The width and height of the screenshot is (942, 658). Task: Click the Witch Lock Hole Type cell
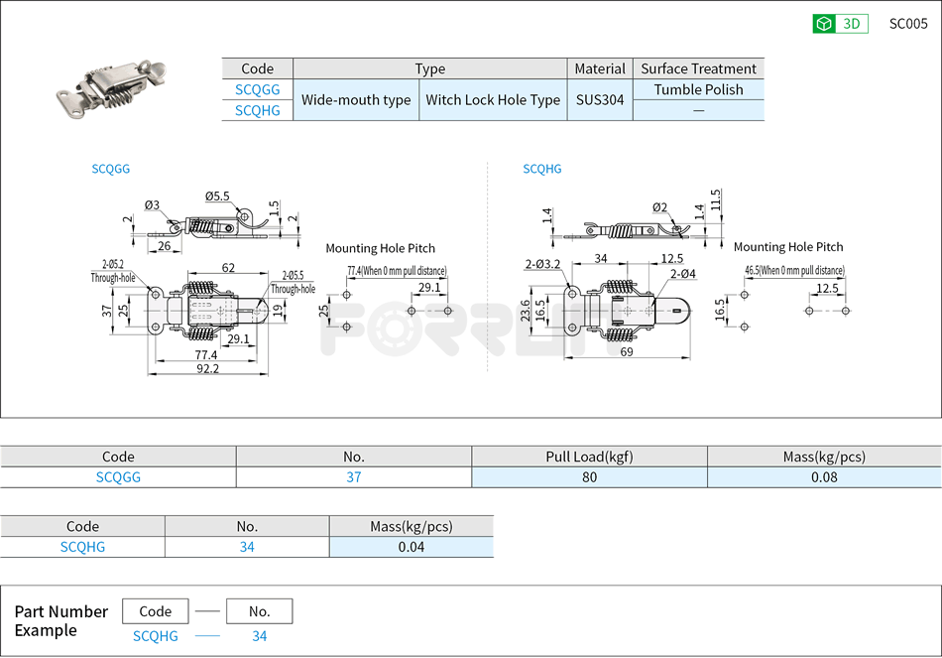(x=493, y=100)
